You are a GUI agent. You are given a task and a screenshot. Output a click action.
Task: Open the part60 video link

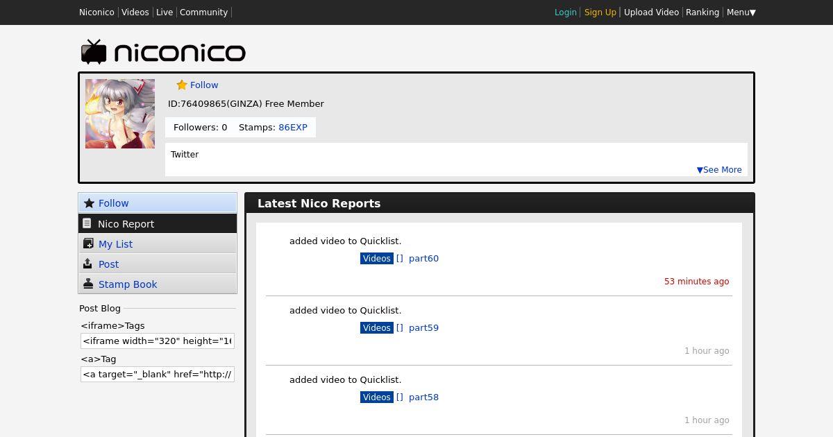pos(423,259)
